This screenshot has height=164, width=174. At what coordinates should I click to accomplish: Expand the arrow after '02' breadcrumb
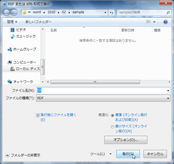[x=69, y=12]
